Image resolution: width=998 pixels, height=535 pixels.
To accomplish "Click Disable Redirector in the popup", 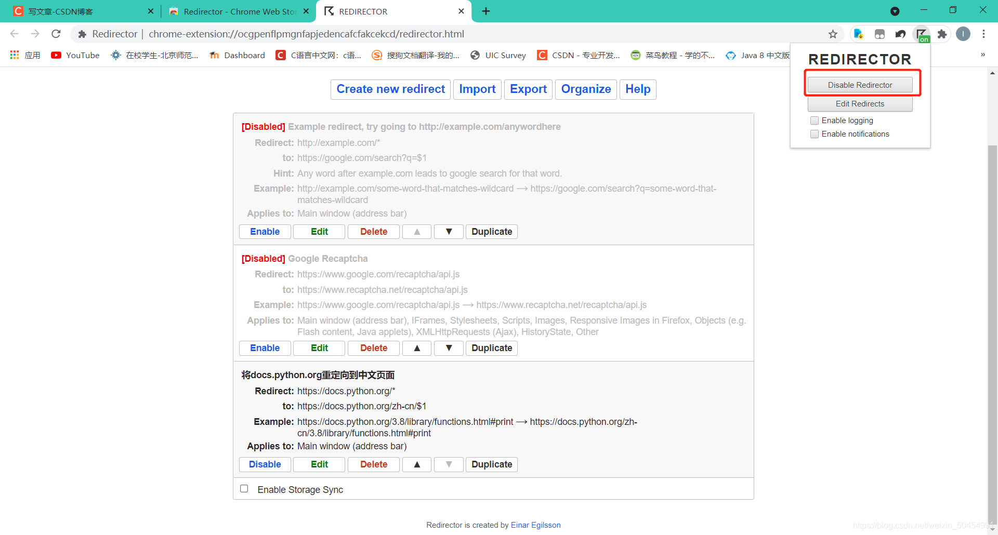I will click(860, 85).
